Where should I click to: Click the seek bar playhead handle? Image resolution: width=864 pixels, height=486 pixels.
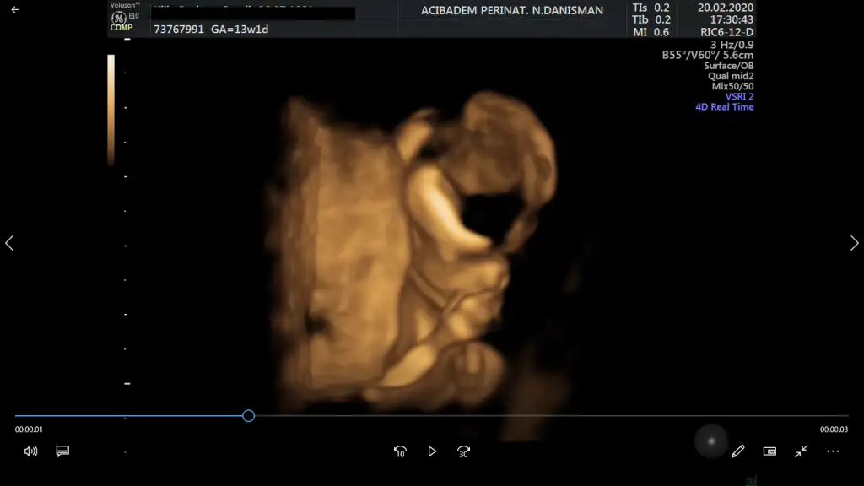tap(248, 416)
